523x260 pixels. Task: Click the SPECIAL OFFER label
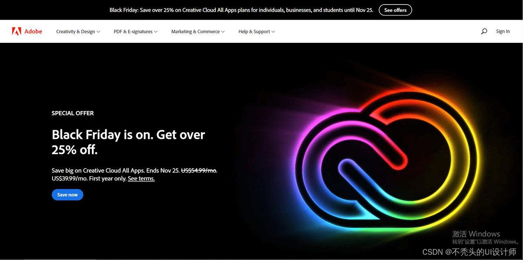(73, 113)
